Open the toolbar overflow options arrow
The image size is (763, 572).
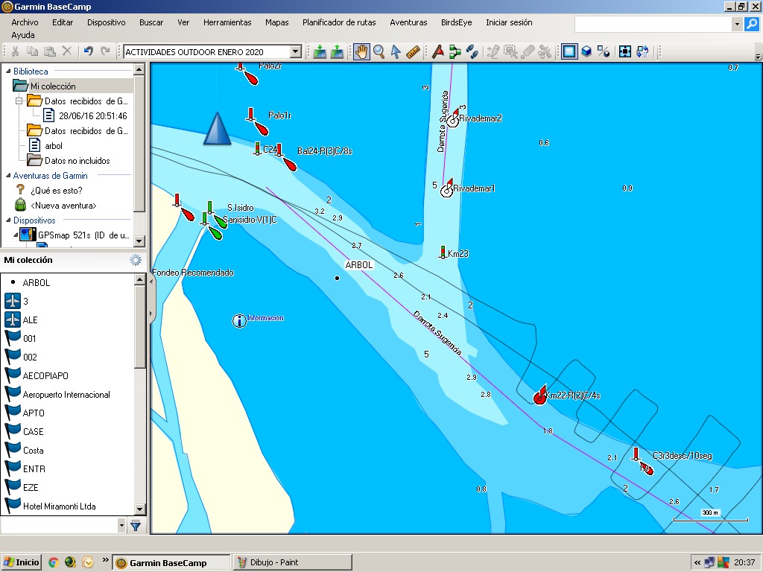(758, 56)
